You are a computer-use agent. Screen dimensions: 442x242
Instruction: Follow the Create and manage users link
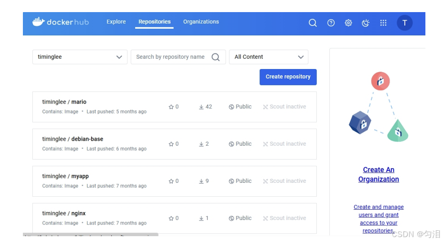[379, 219]
